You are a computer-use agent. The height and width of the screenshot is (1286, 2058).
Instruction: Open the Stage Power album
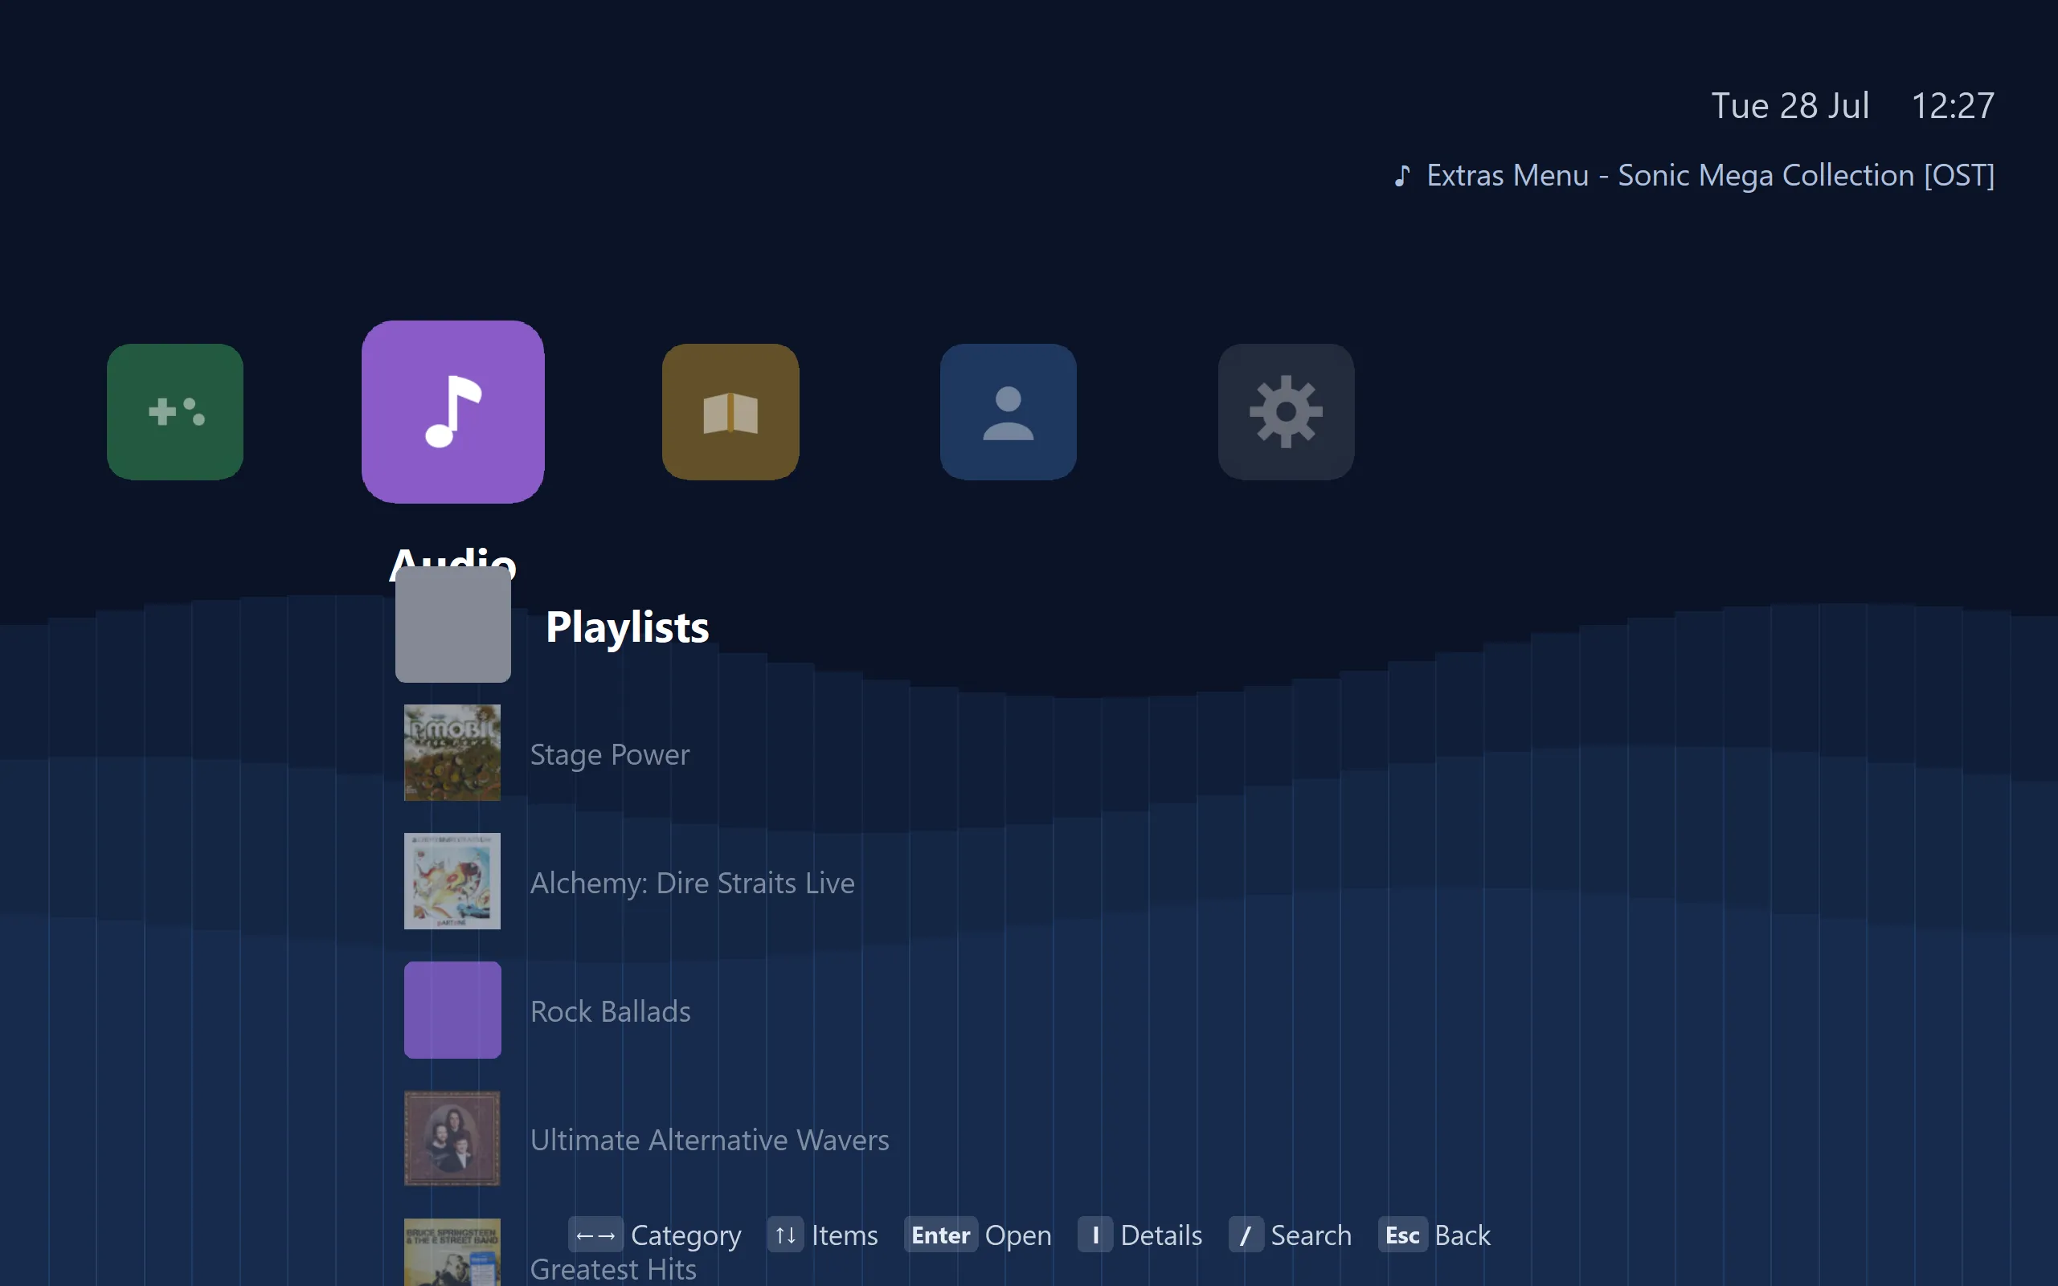(609, 754)
